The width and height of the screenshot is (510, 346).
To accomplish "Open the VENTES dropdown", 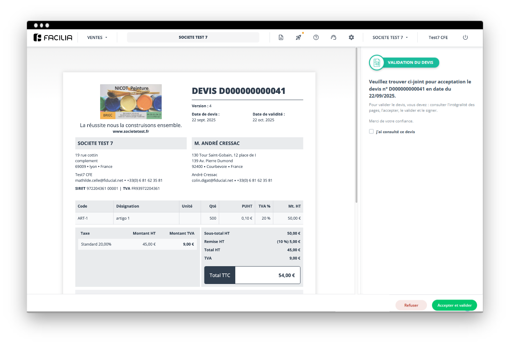I will tap(97, 37).
